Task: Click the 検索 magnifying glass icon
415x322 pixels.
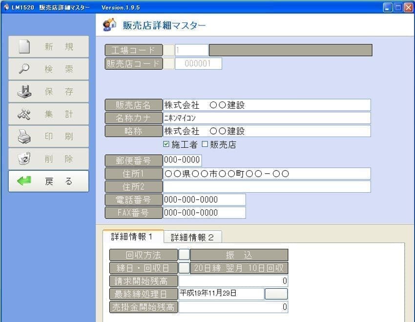Action: coord(24,69)
